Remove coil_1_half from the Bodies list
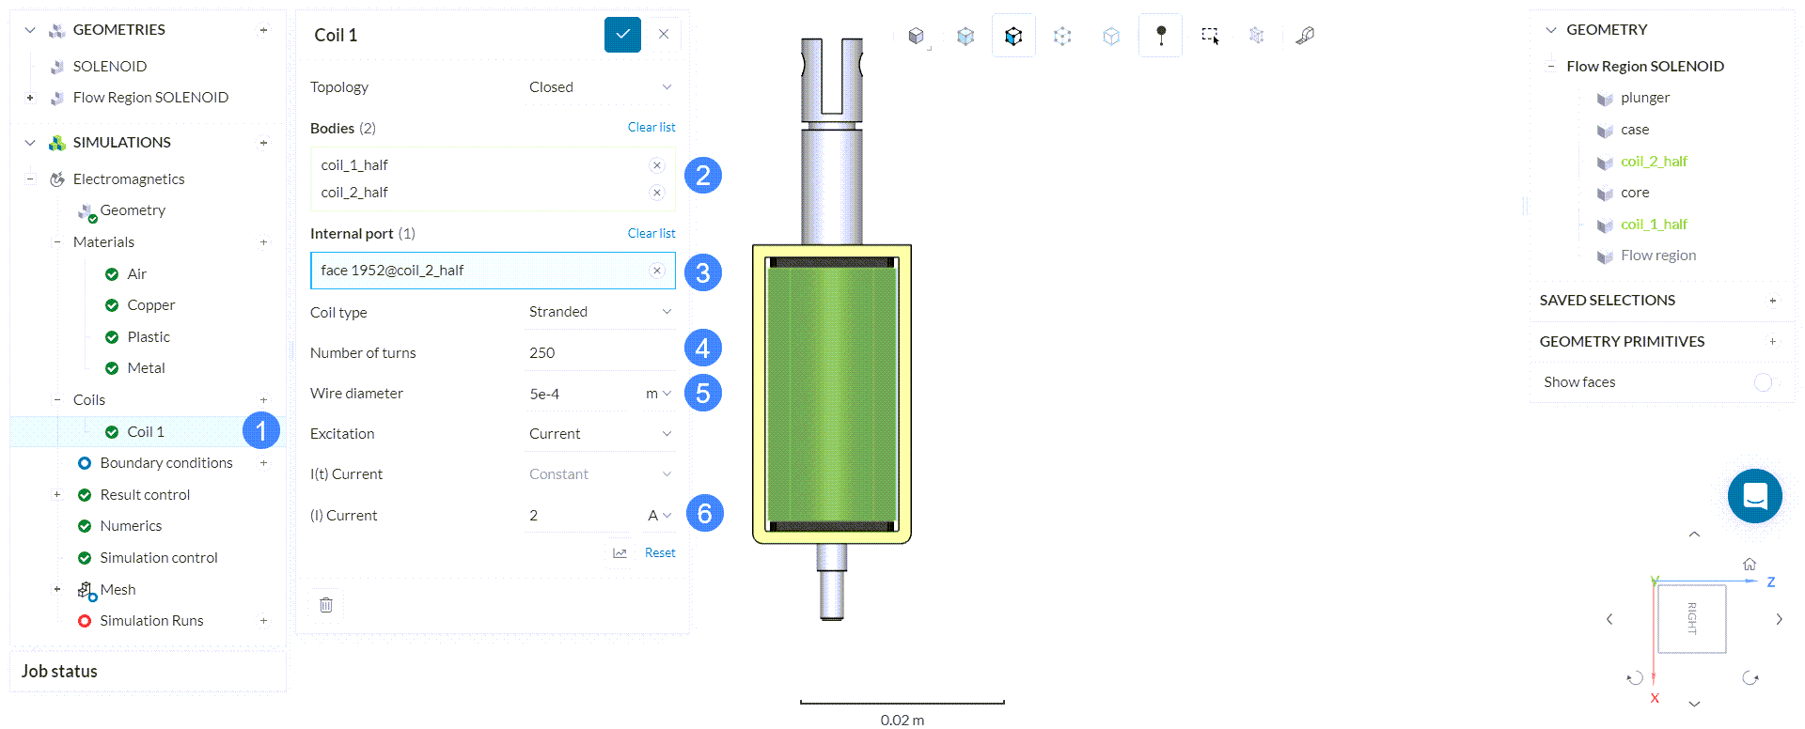 (657, 165)
